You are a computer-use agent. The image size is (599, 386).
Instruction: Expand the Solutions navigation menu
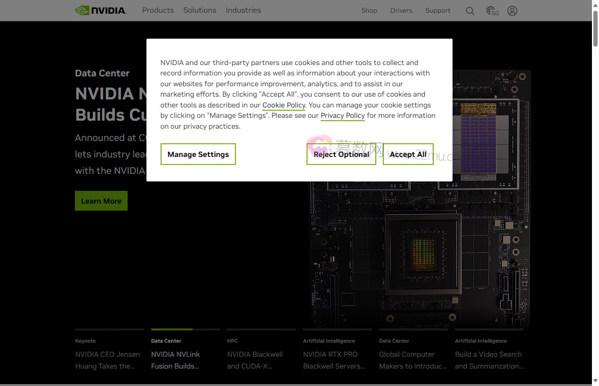pos(200,10)
